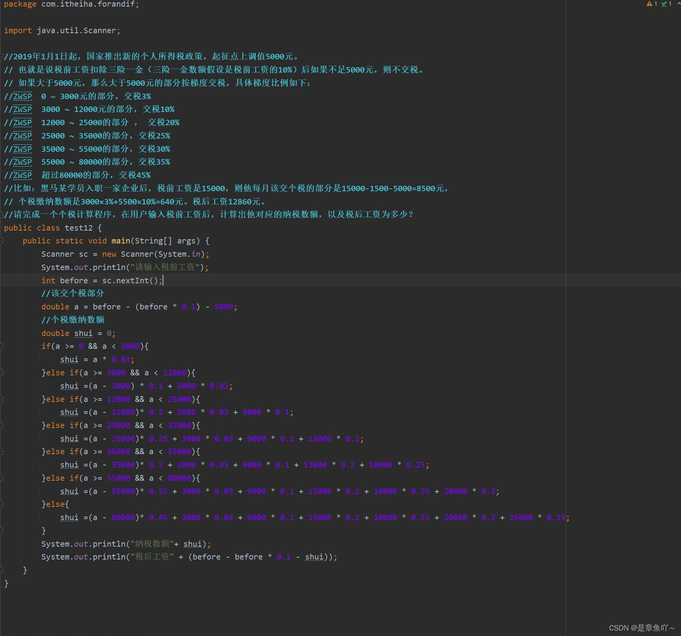The width and height of the screenshot is (681, 636).
Task: Click 25000 * 0.35 at end of last formula
Action: click(537, 518)
